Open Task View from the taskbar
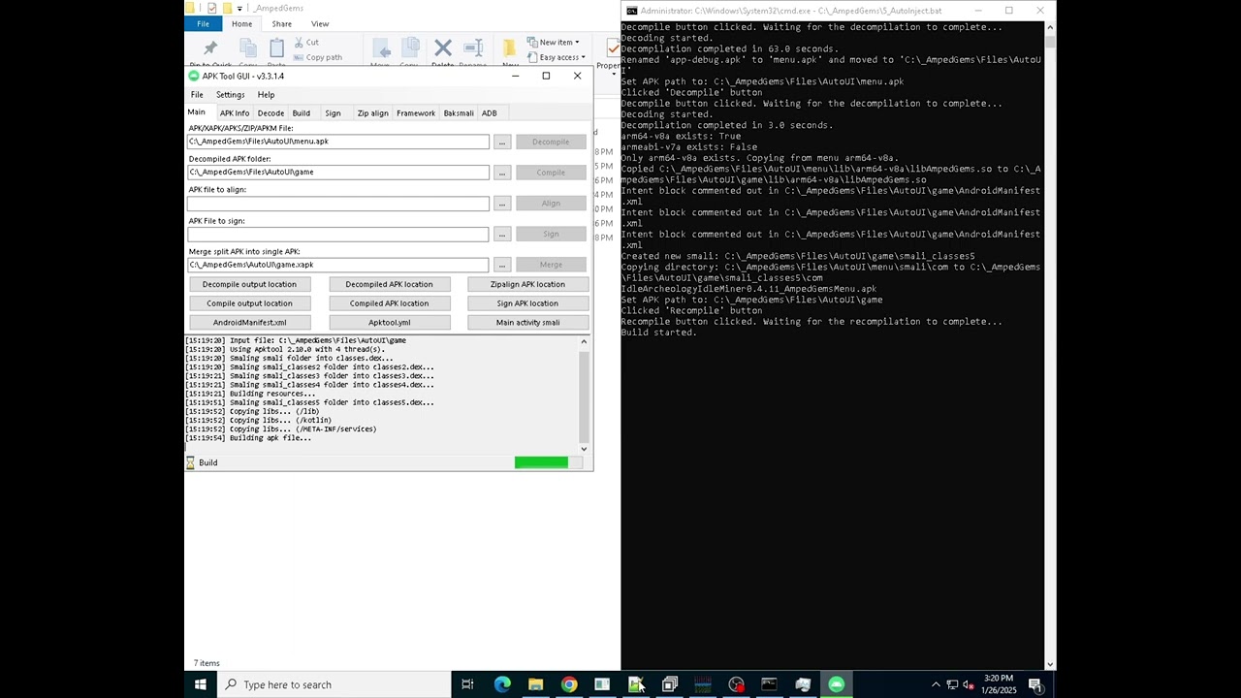Viewport: 1241px width, 698px height. pos(467,684)
